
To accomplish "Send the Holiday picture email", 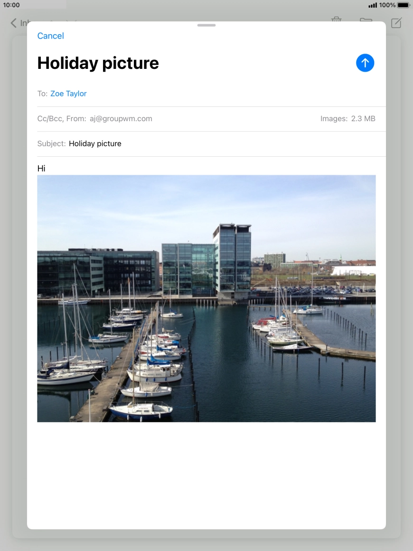I will (x=365, y=62).
